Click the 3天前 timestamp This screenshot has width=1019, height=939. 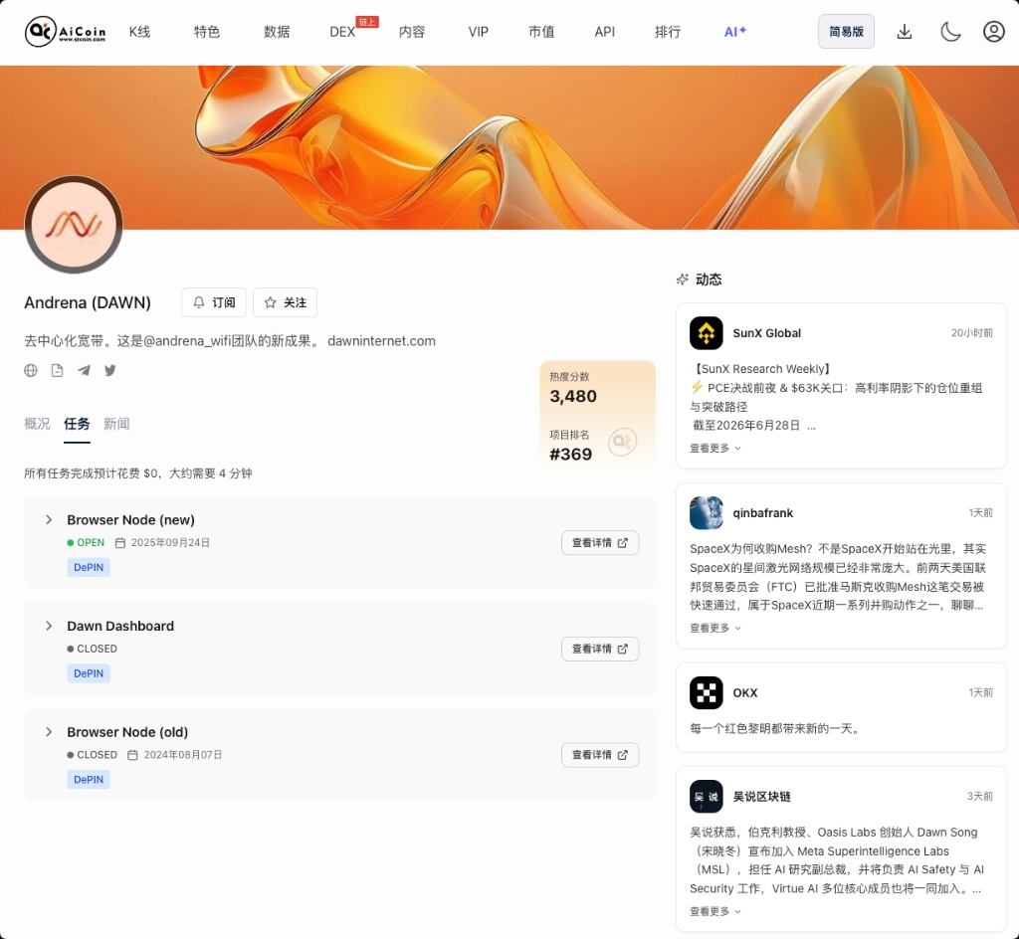(979, 796)
